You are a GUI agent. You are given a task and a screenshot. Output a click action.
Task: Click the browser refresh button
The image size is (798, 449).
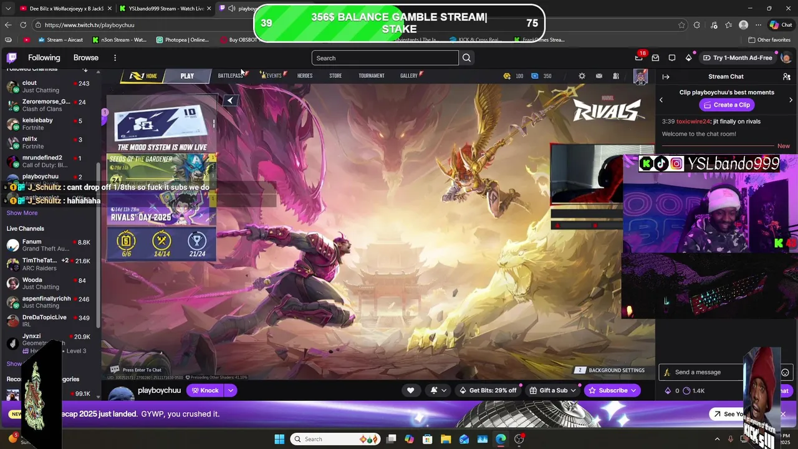point(23,25)
